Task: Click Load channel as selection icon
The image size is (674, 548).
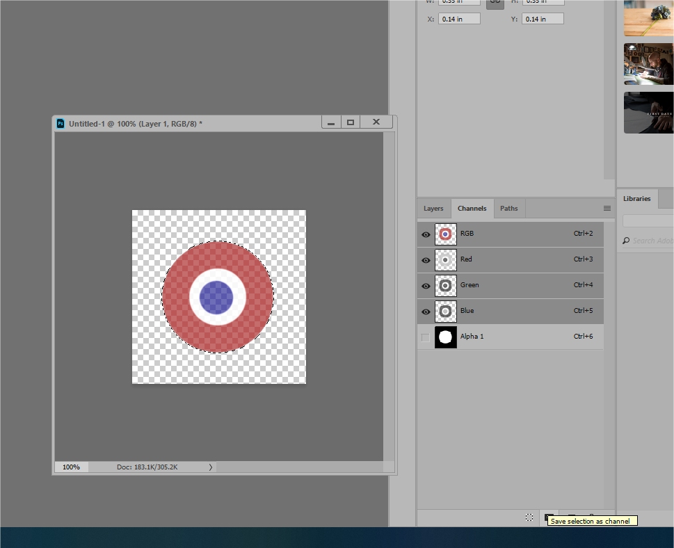Action: [529, 517]
